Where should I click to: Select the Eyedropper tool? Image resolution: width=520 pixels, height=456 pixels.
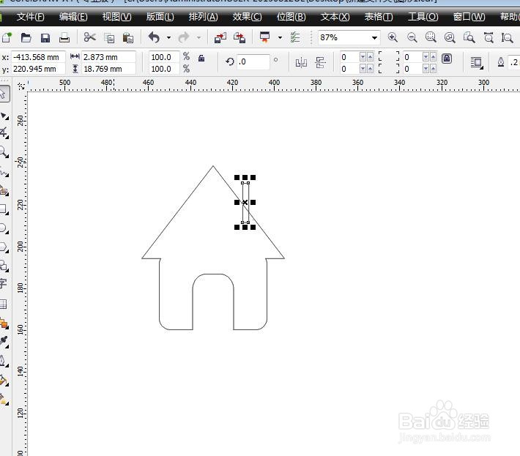pos(4,342)
